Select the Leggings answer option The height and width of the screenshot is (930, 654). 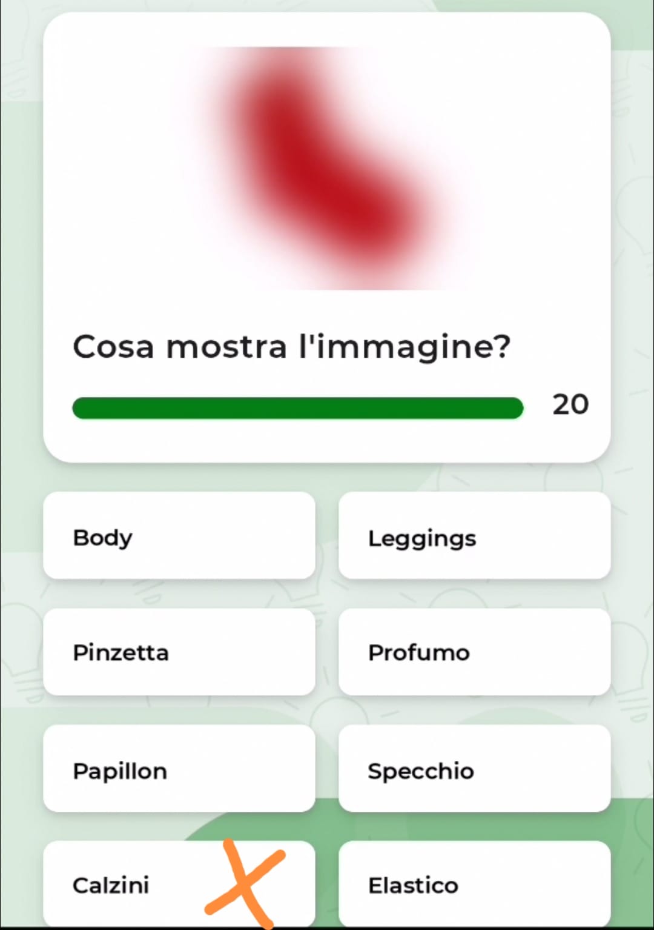pyautogui.click(x=474, y=536)
